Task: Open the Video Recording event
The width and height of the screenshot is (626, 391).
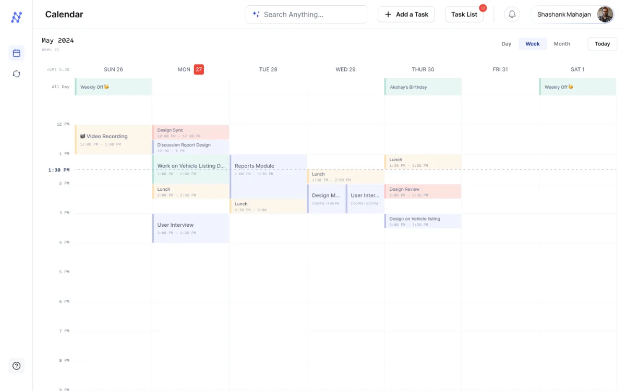Action: [x=113, y=140]
